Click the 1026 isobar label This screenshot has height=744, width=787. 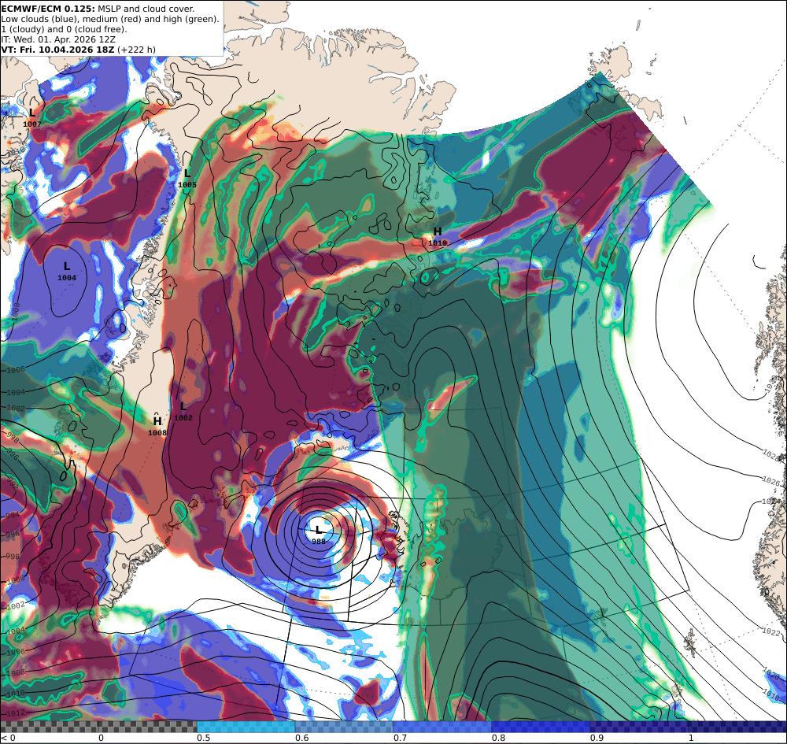[771, 480]
